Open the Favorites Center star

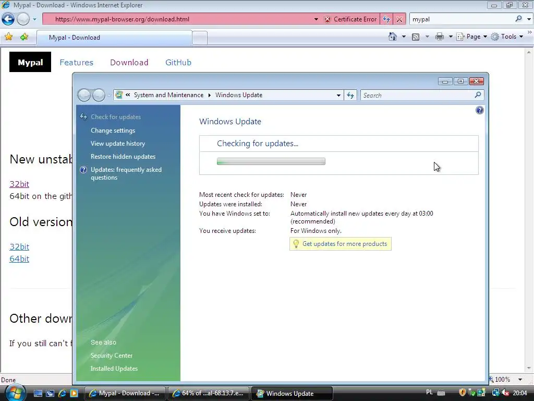pyautogui.click(x=8, y=37)
